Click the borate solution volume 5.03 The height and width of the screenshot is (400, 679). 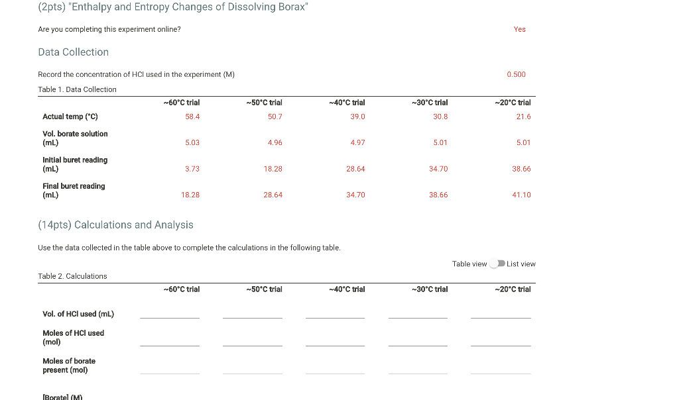coord(192,142)
